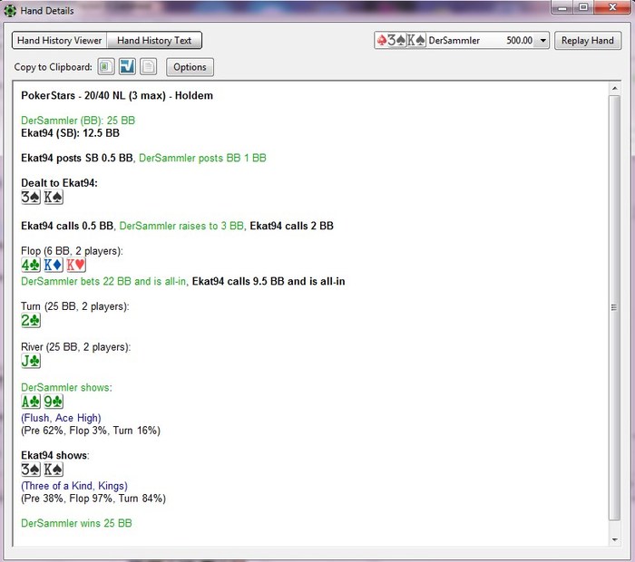The height and width of the screenshot is (562, 635).
Task: Click the Replay Hand button
Action: point(587,41)
